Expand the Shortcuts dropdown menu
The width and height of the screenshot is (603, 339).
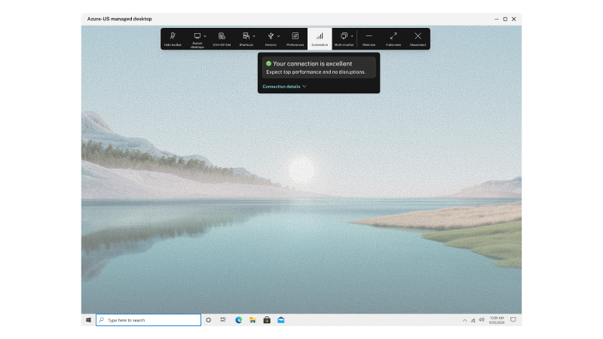point(253,36)
